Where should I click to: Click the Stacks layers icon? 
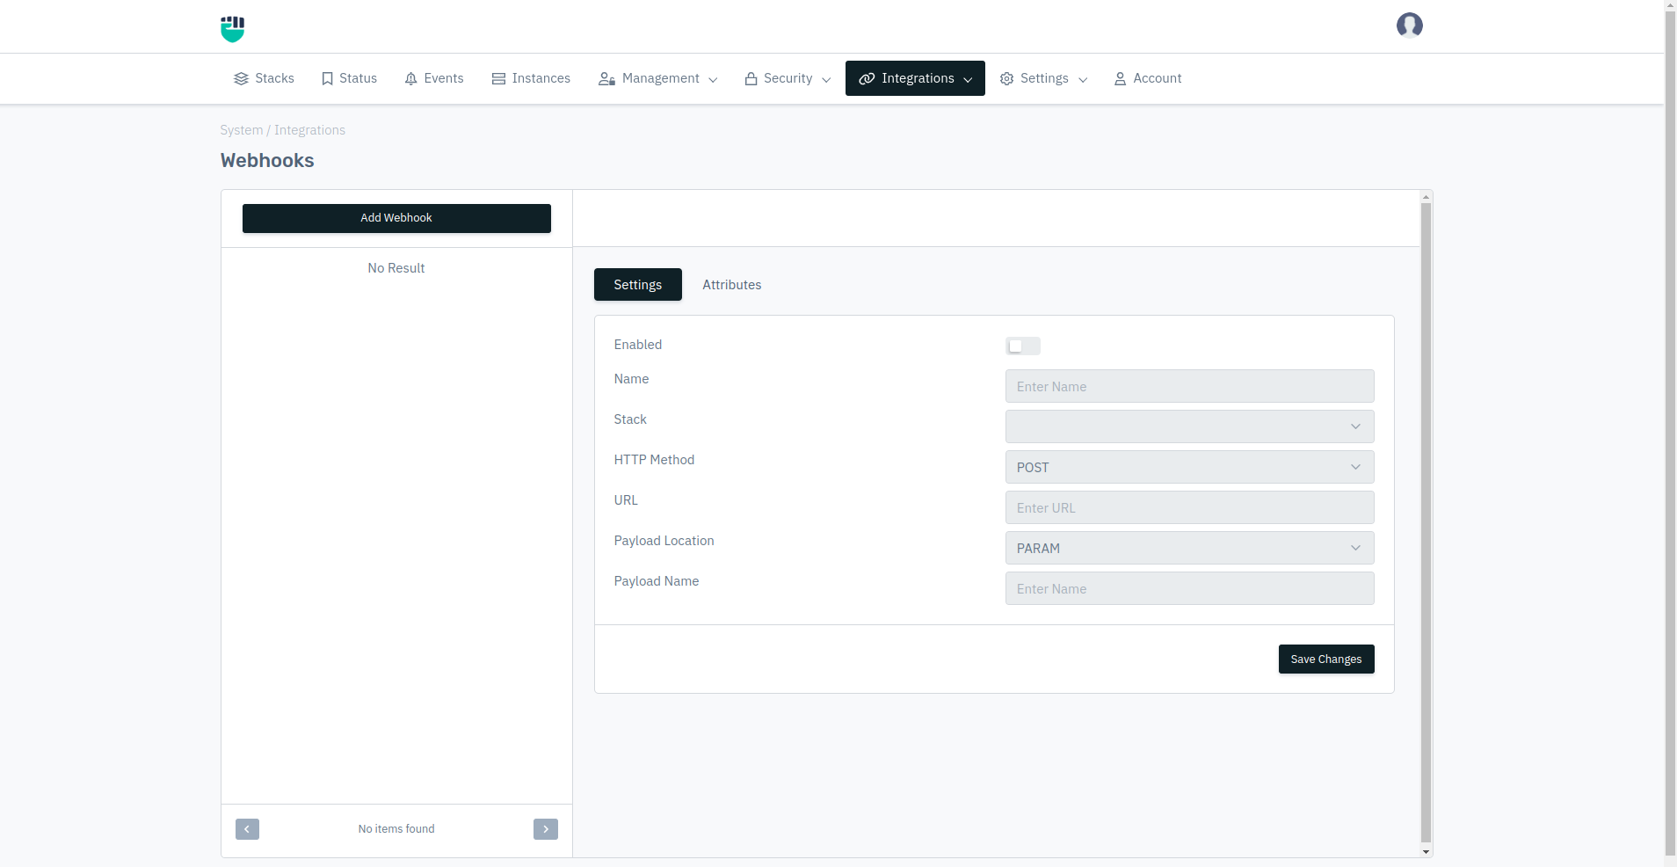click(x=241, y=79)
